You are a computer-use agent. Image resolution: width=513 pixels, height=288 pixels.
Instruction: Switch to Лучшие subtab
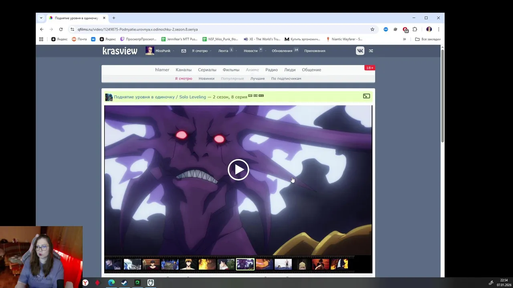pyautogui.click(x=258, y=78)
